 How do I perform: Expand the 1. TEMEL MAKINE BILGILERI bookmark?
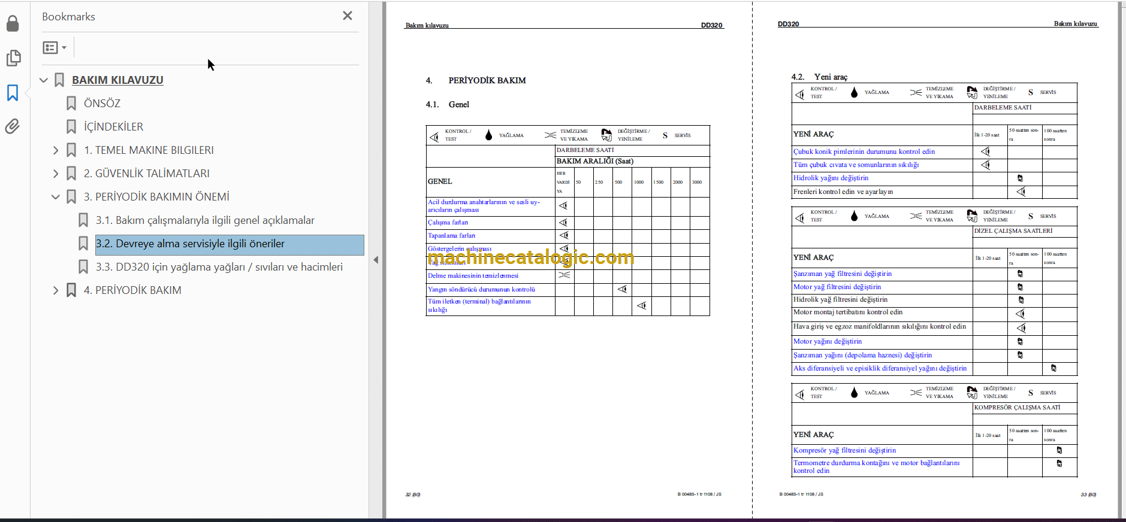[x=56, y=150]
